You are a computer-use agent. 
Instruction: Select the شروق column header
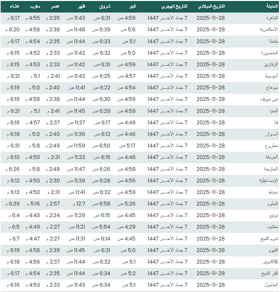point(105,7)
